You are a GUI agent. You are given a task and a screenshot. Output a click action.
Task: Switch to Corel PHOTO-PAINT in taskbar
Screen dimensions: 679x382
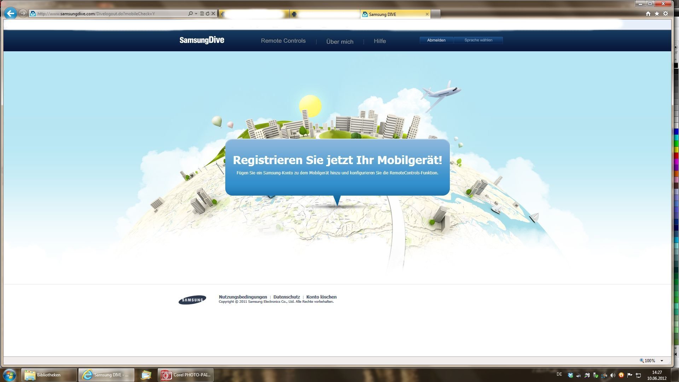[x=186, y=375]
